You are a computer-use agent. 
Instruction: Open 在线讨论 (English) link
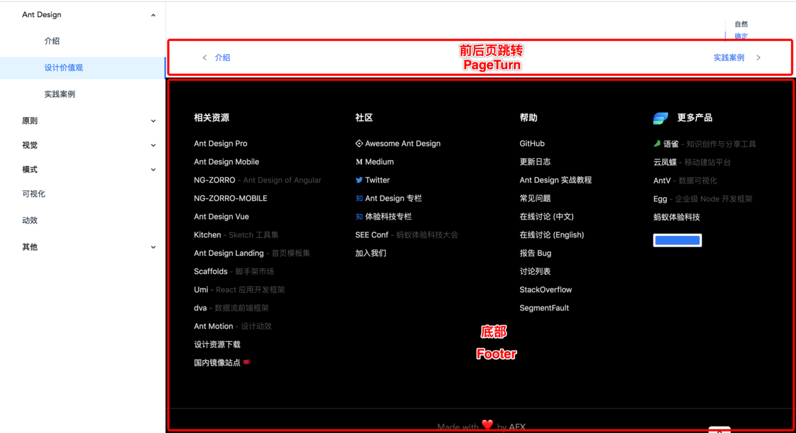tap(551, 235)
